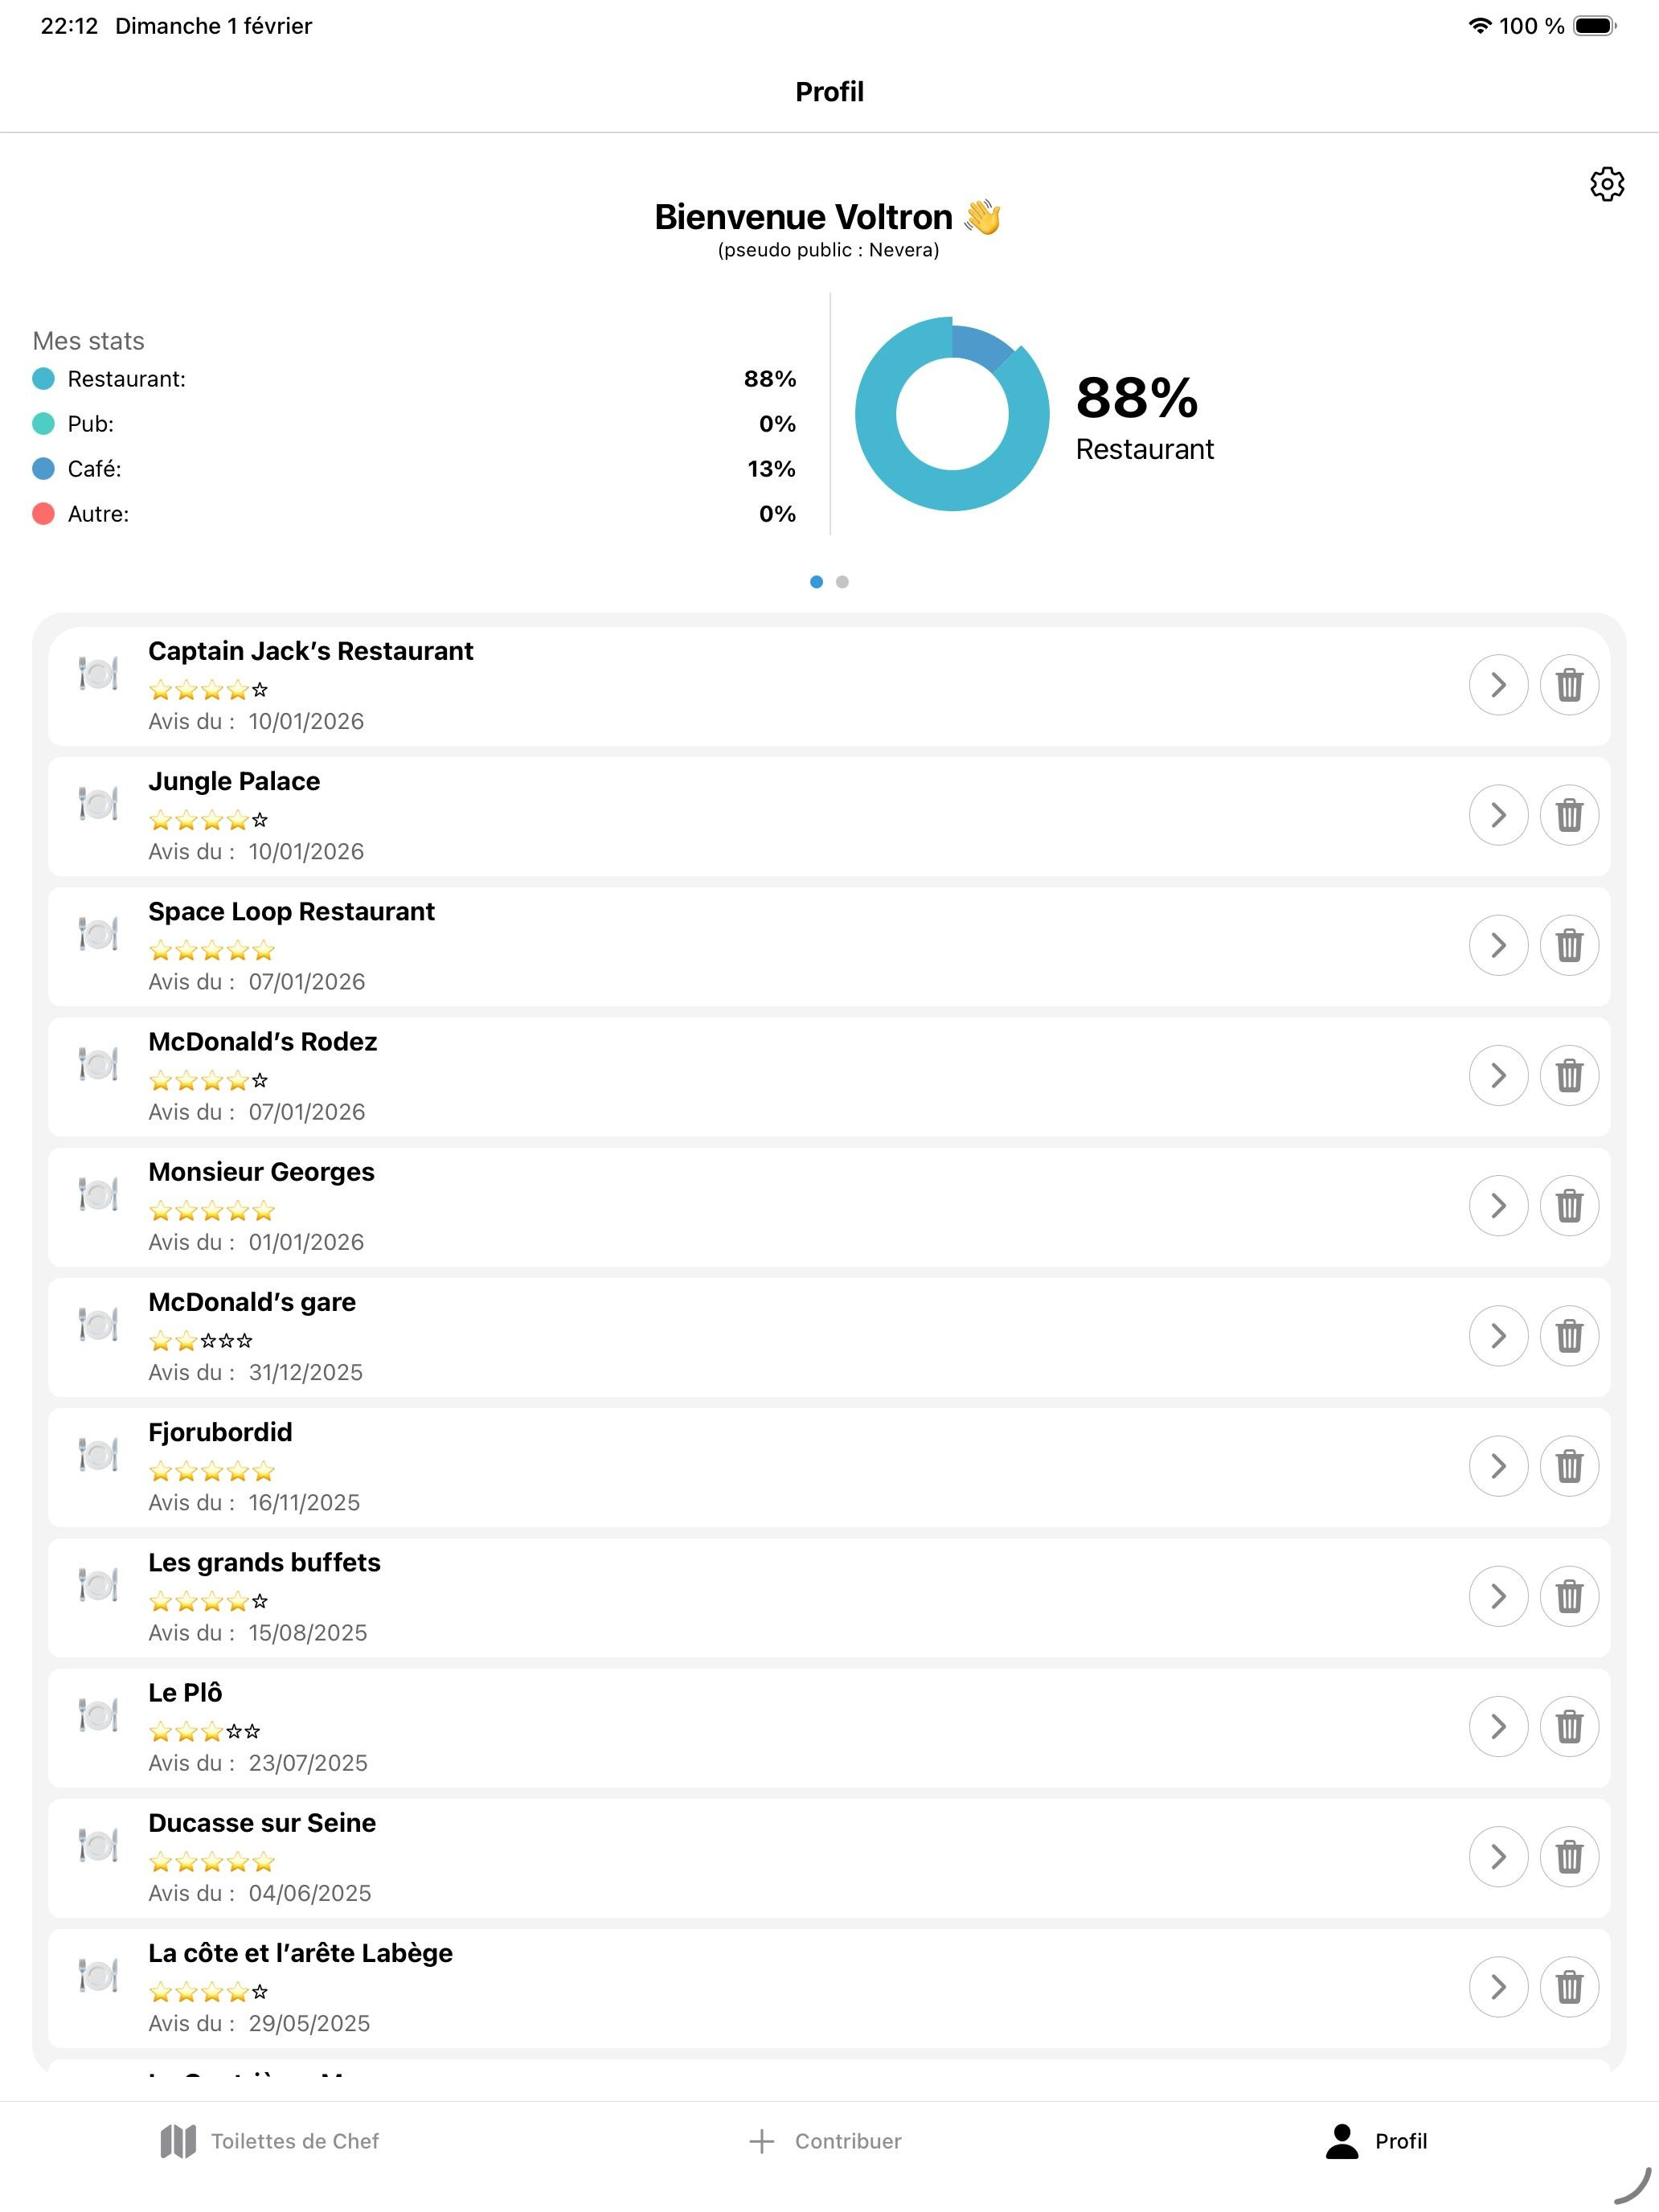1659x2212 pixels.
Task: Switch to the Toilettes de Chef tab
Action: [270, 2141]
